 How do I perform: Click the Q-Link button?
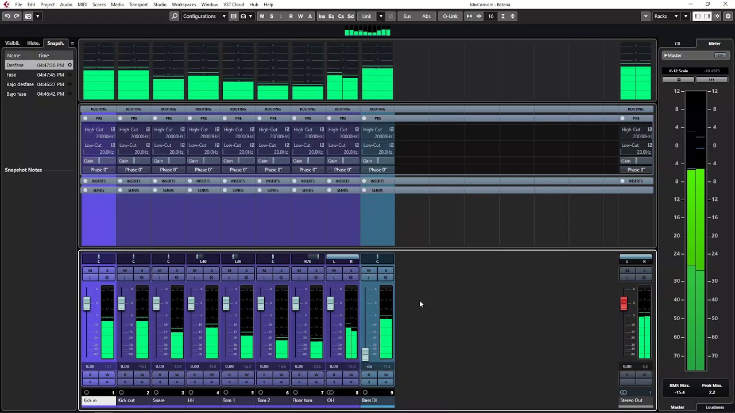(450, 16)
